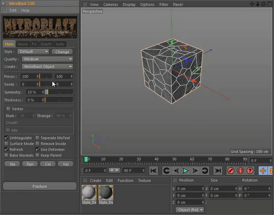Viewport: 274px width, 215px height.
Task: Click the Symmetry percentage stepper arrows
Action: pos(43,92)
